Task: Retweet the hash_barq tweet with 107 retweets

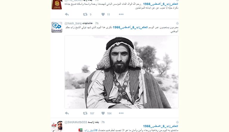Action: [x=85, y=113]
